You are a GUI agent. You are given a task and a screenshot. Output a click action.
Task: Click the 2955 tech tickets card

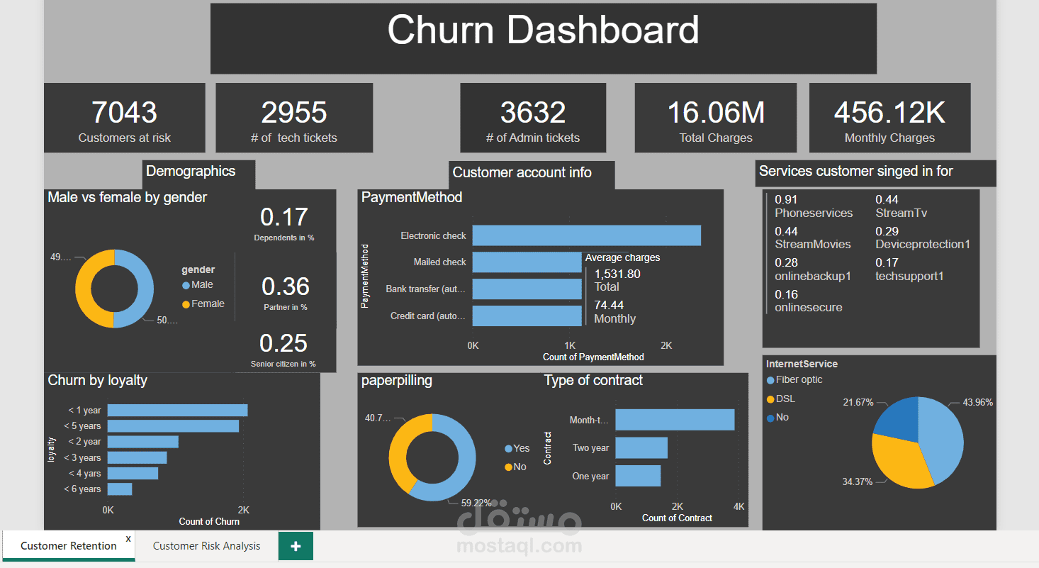click(x=294, y=118)
